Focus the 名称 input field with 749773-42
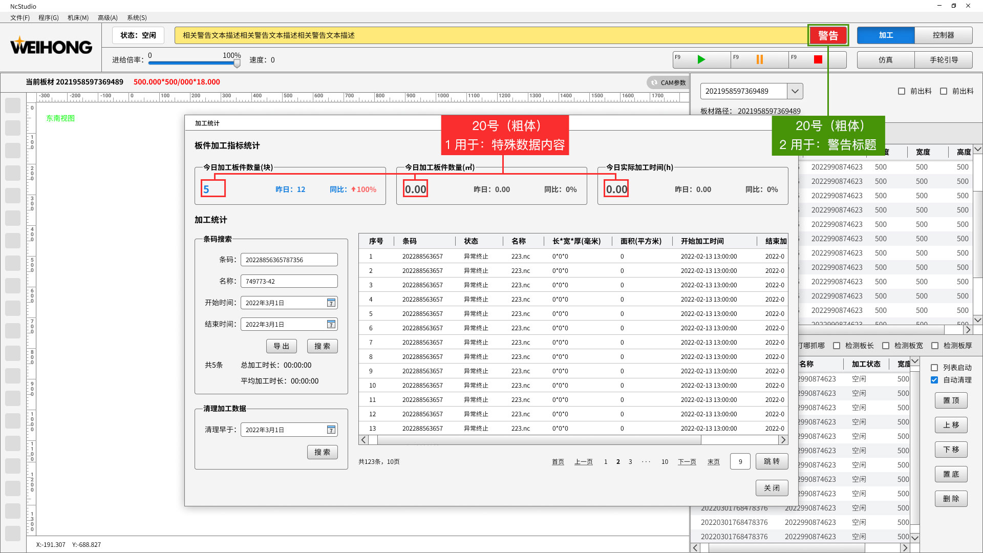The image size is (983, 553). [289, 281]
